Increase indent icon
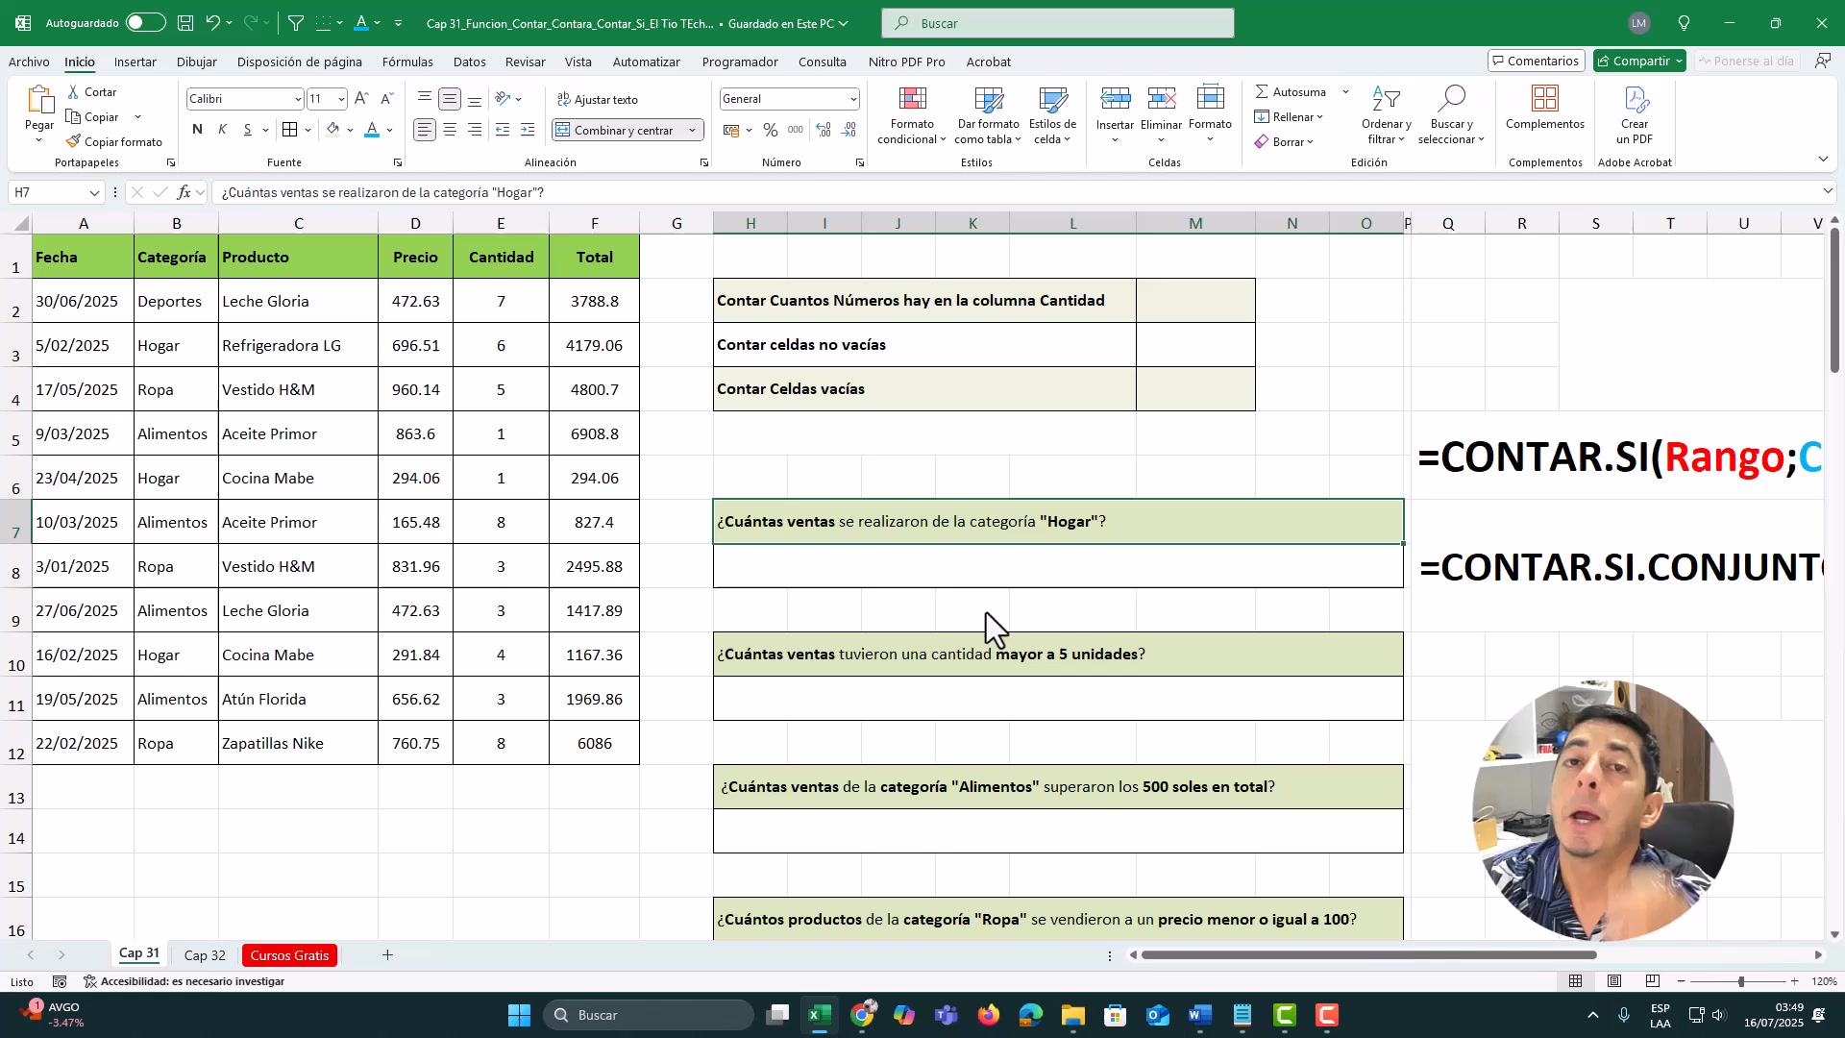 tap(528, 130)
